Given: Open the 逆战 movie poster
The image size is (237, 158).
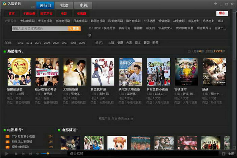Looking at the screenshot, I should 214,72.
